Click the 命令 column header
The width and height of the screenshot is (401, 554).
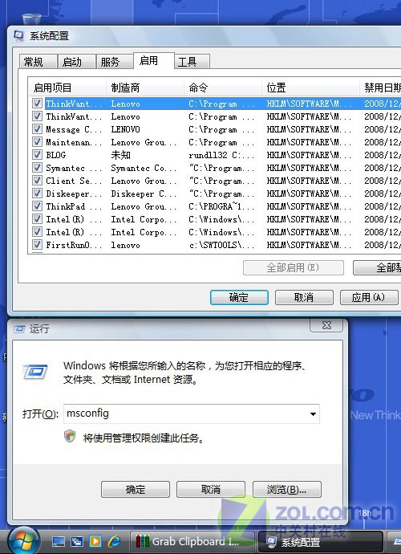(x=222, y=88)
